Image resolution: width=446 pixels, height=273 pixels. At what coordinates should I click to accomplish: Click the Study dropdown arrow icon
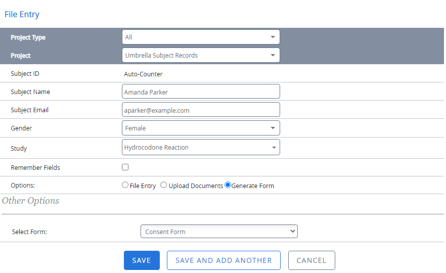274,148
